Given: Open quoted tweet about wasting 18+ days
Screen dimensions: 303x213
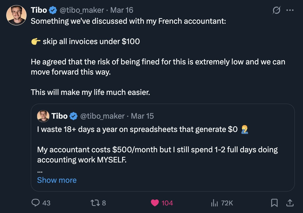Looking at the screenshot, I should (163, 147).
